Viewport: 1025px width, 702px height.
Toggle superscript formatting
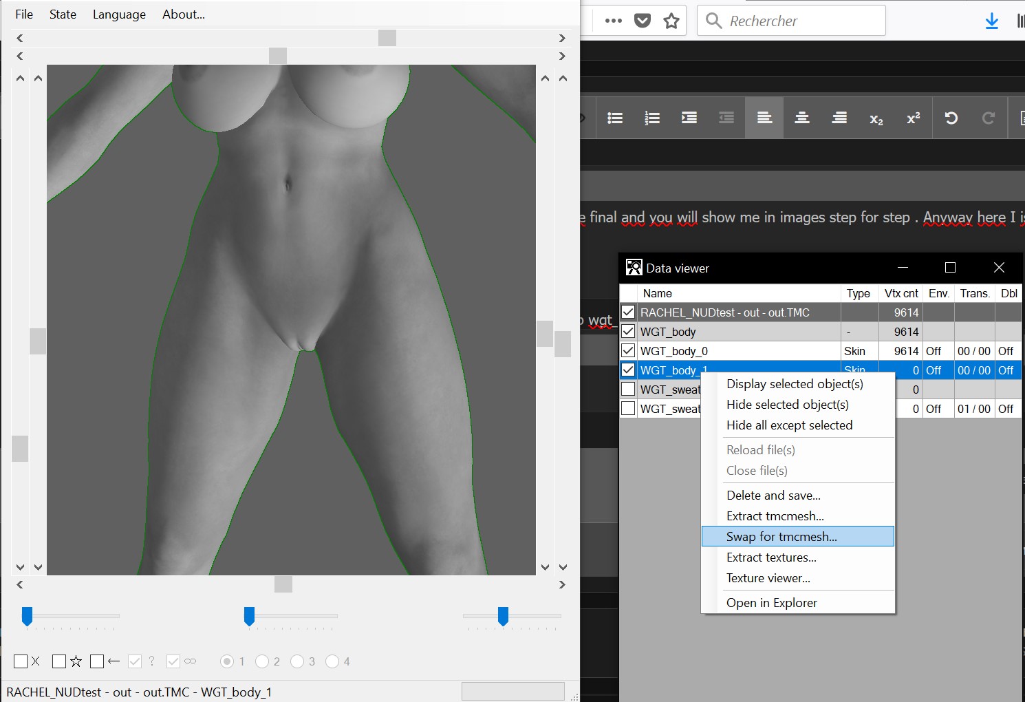(x=914, y=118)
